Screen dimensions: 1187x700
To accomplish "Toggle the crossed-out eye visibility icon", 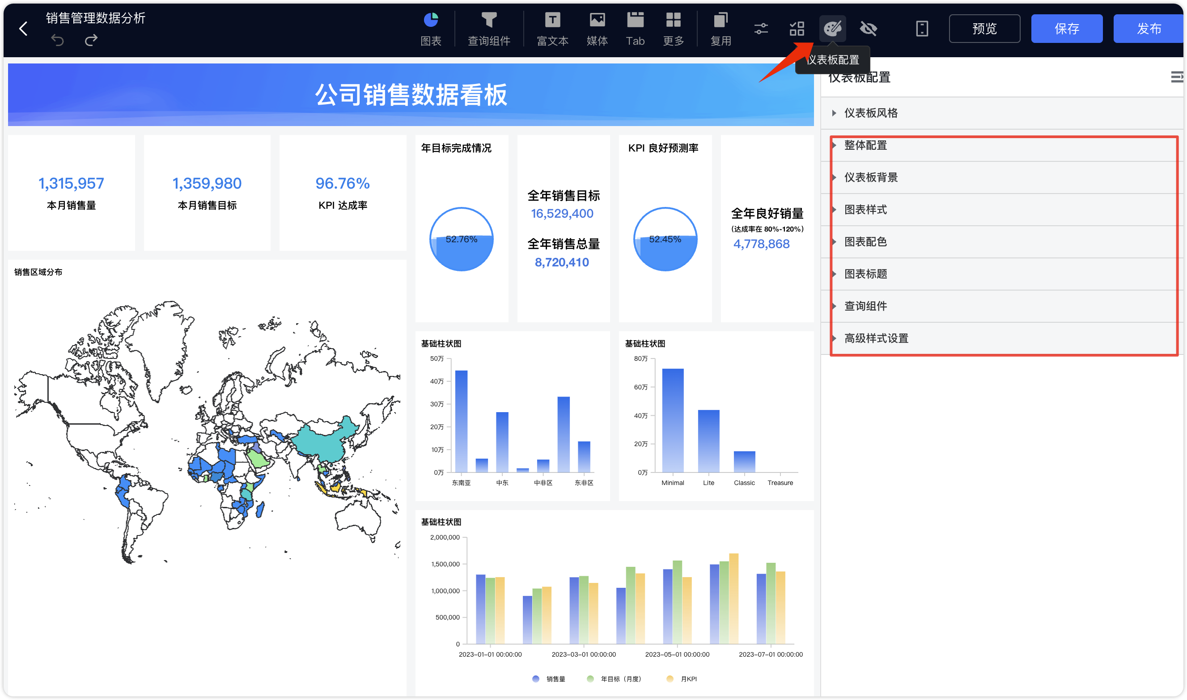I will pos(869,28).
